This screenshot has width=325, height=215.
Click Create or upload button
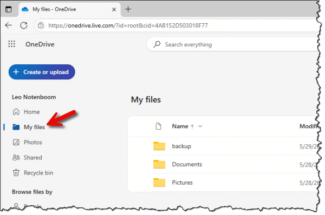42,72
